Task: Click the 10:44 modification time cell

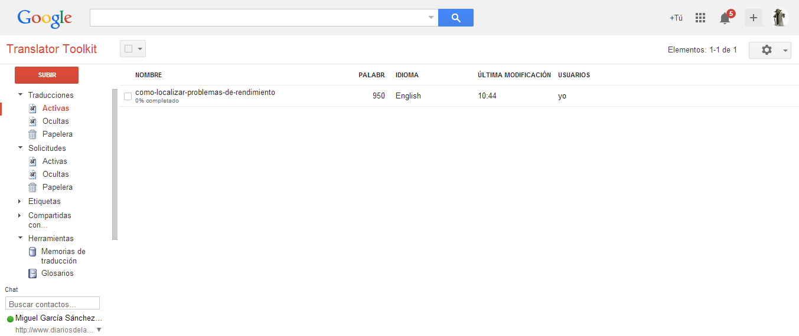Action: click(487, 96)
